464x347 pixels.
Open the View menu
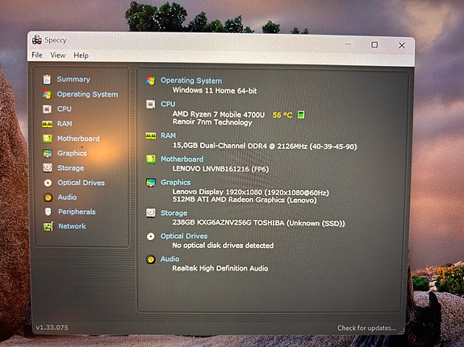58,56
